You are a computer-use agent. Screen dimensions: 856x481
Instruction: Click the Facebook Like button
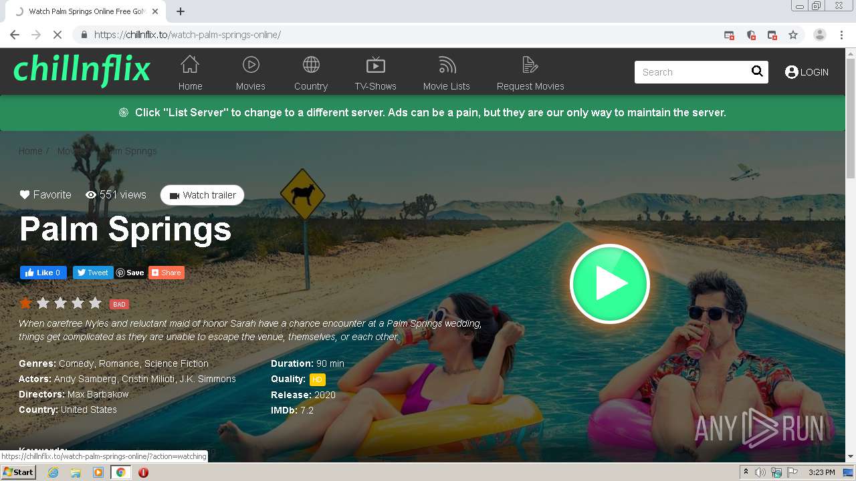[x=43, y=273]
